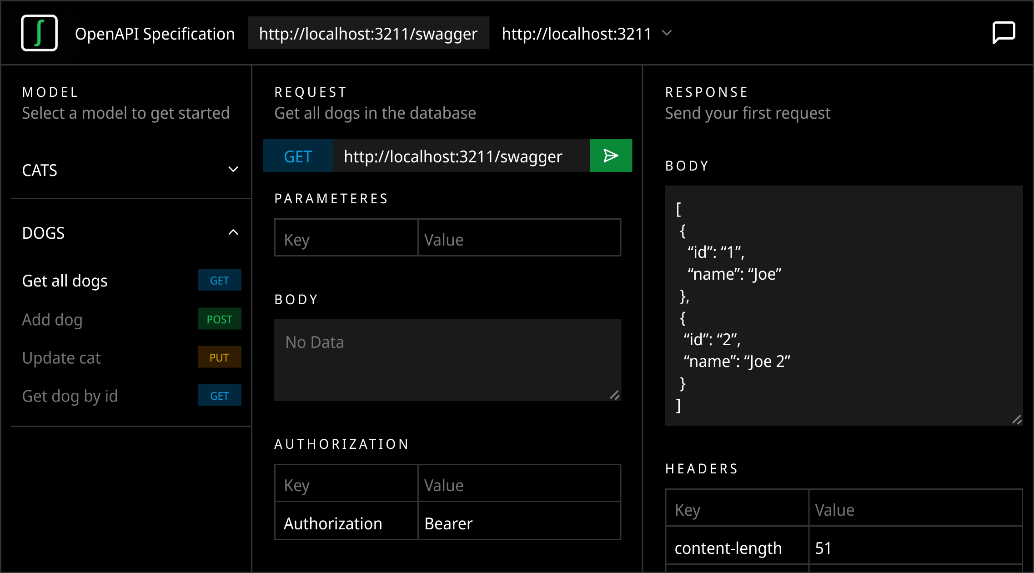Click the GET method selector in request bar
Image resolution: width=1034 pixels, height=573 pixels.
coord(298,156)
